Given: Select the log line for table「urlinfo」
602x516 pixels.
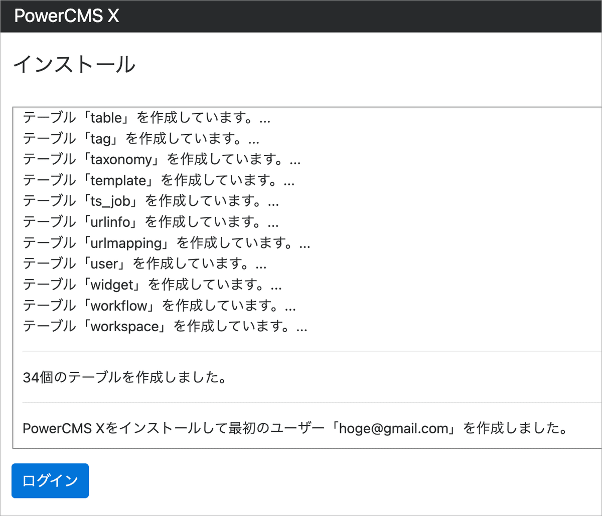Looking at the screenshot, I should click(151, 221).
